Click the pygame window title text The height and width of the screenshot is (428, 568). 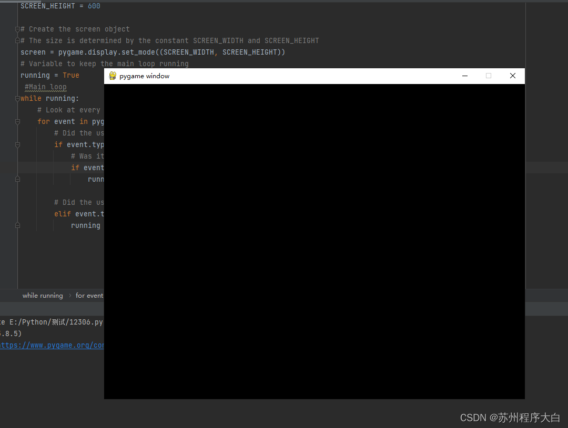(144, 76)
